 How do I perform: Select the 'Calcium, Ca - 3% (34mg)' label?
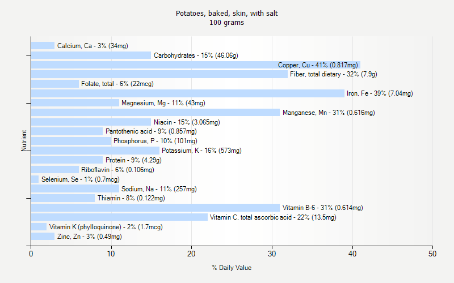point(93,46)
